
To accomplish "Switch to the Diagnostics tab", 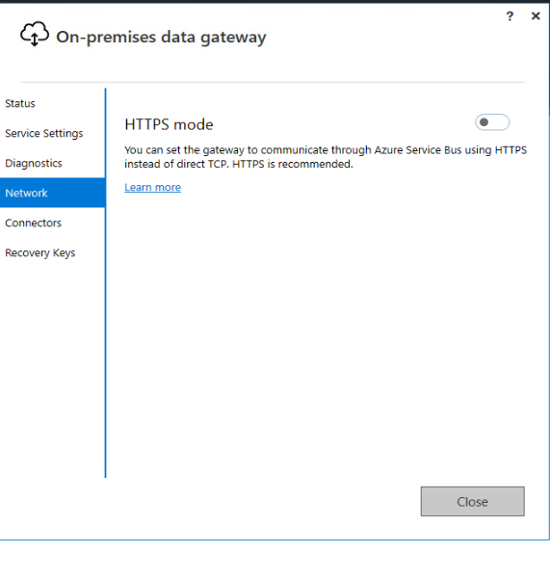I will point(34,163).
